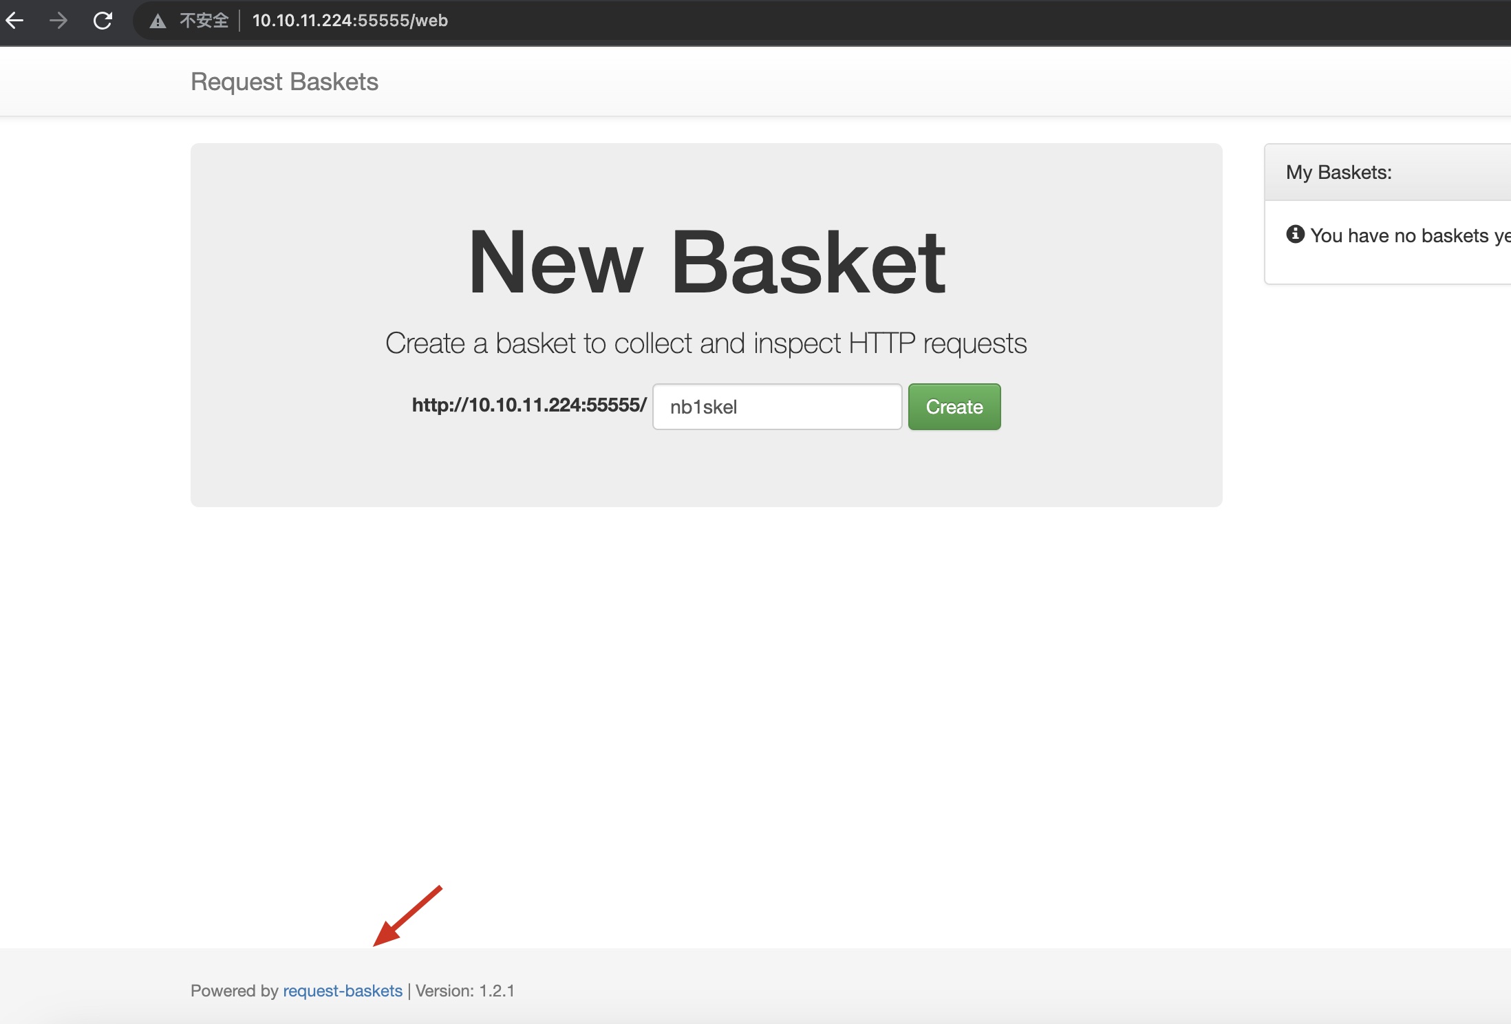Click the browser back arrow
The height and width of the screenshot is (1024, 1511).
tap(15, 21)
